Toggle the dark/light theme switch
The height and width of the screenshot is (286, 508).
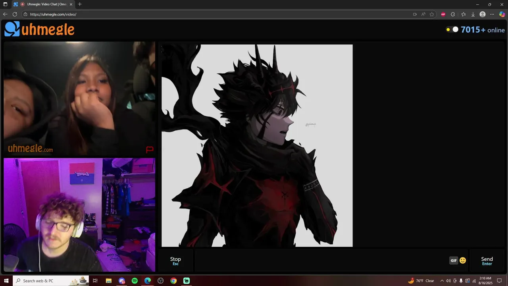point(452,29)
